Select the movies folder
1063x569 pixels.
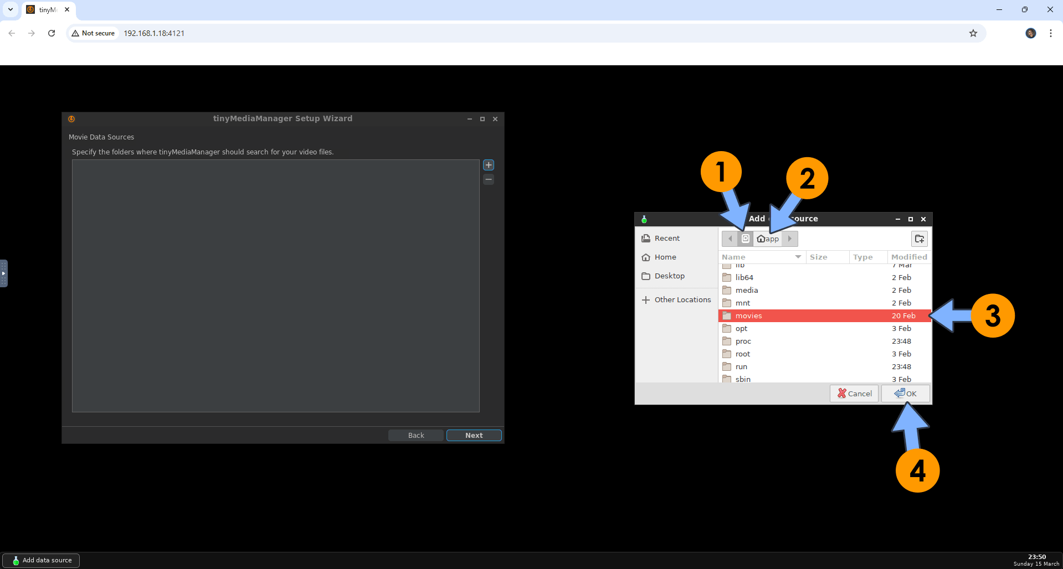tap(748, 315)
